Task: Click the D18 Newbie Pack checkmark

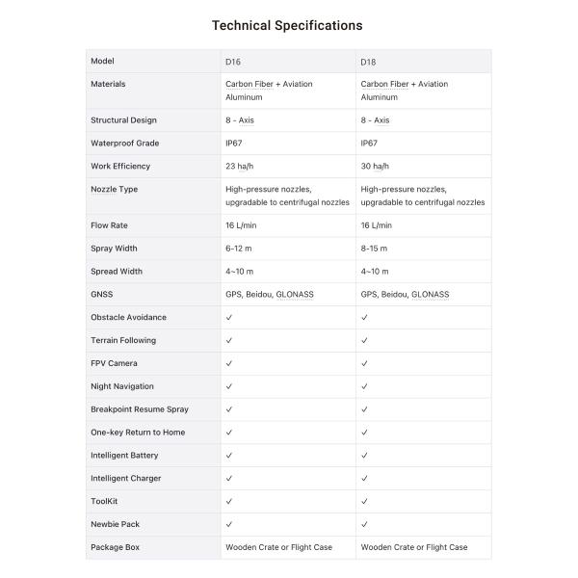Action: 364,525
